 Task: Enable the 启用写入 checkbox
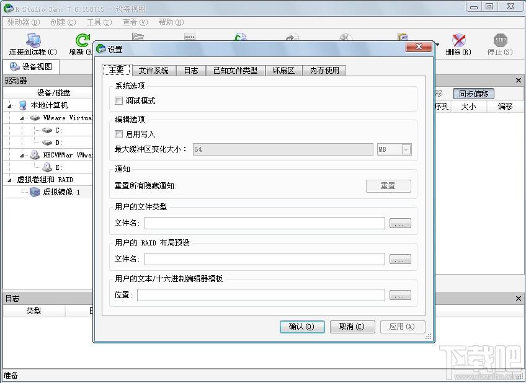click(x=118, y=134)
